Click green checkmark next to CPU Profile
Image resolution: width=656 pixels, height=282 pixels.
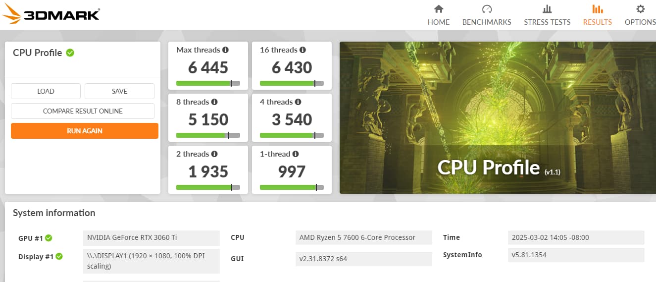[70, 53]
